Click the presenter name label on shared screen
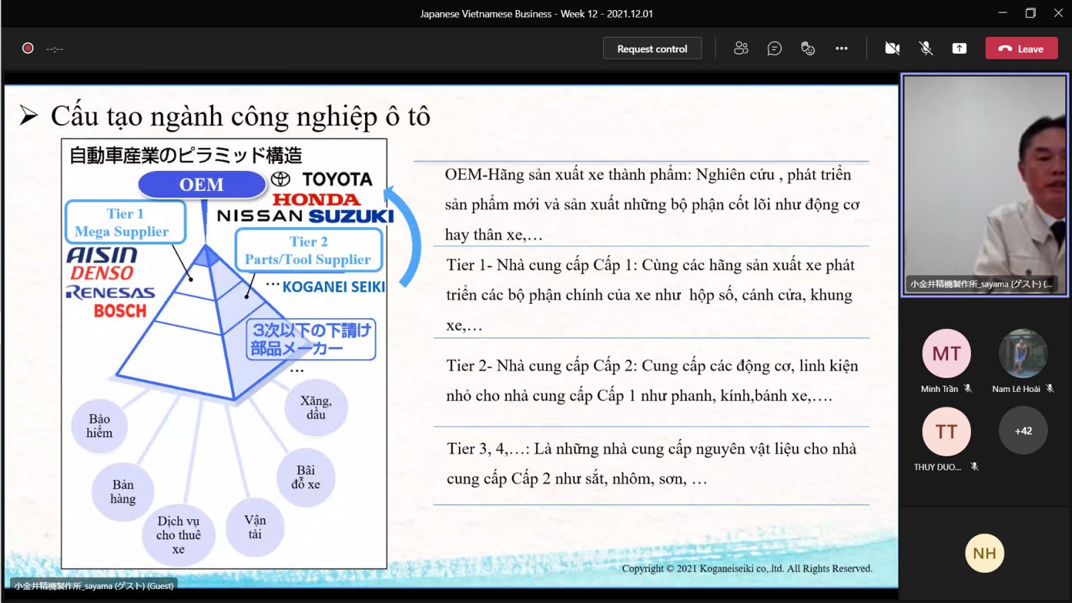 94,586
